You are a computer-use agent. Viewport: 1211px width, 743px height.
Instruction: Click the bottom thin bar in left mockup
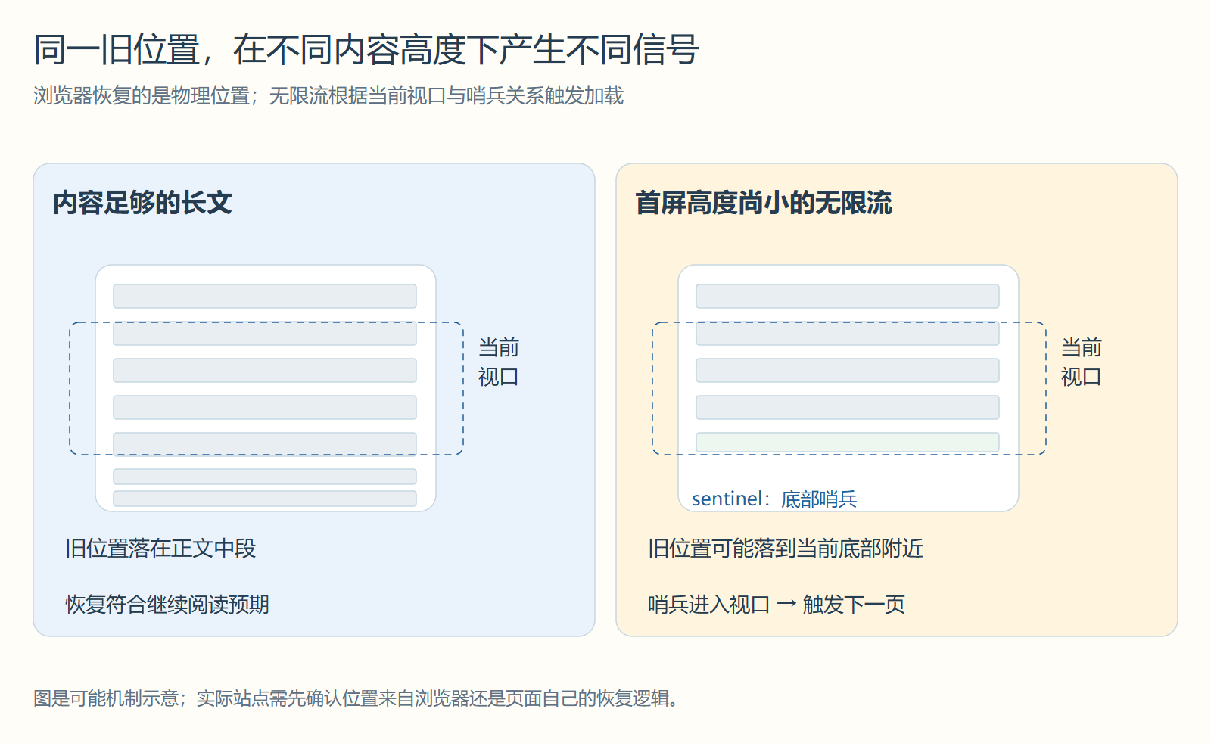click(x=265, y=499)
